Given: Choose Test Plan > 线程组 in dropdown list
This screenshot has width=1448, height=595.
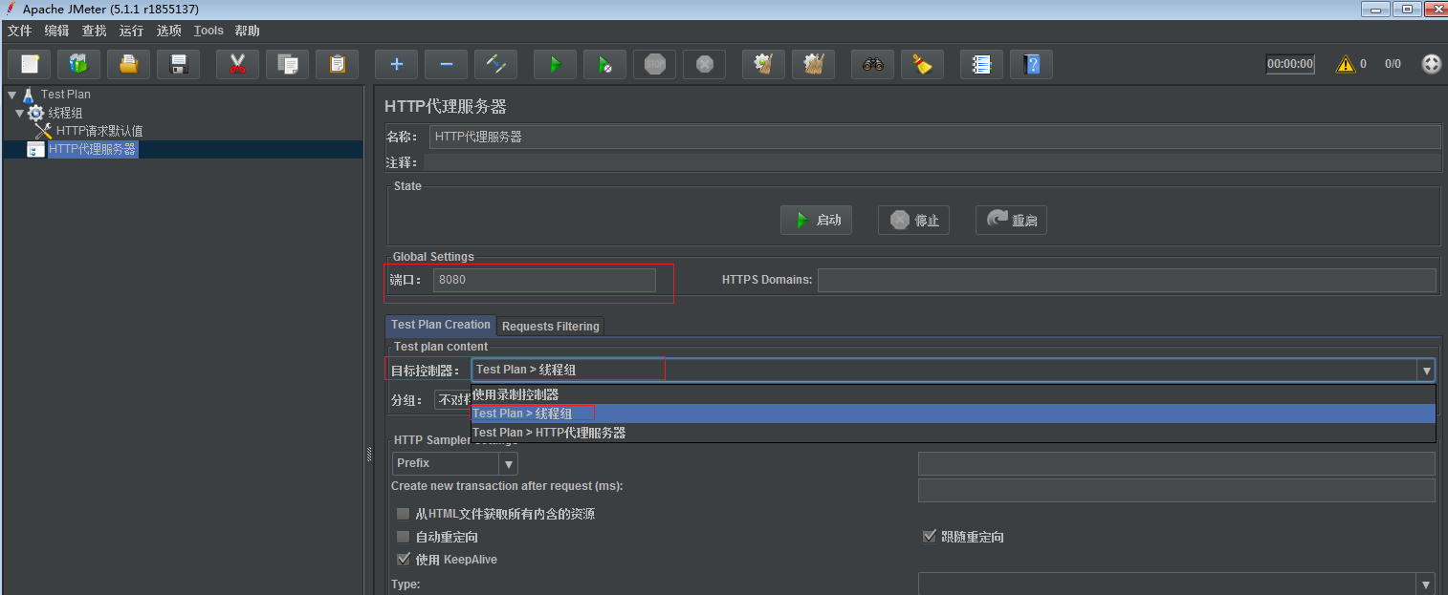Looking at the screenshot, I should 954,414.
